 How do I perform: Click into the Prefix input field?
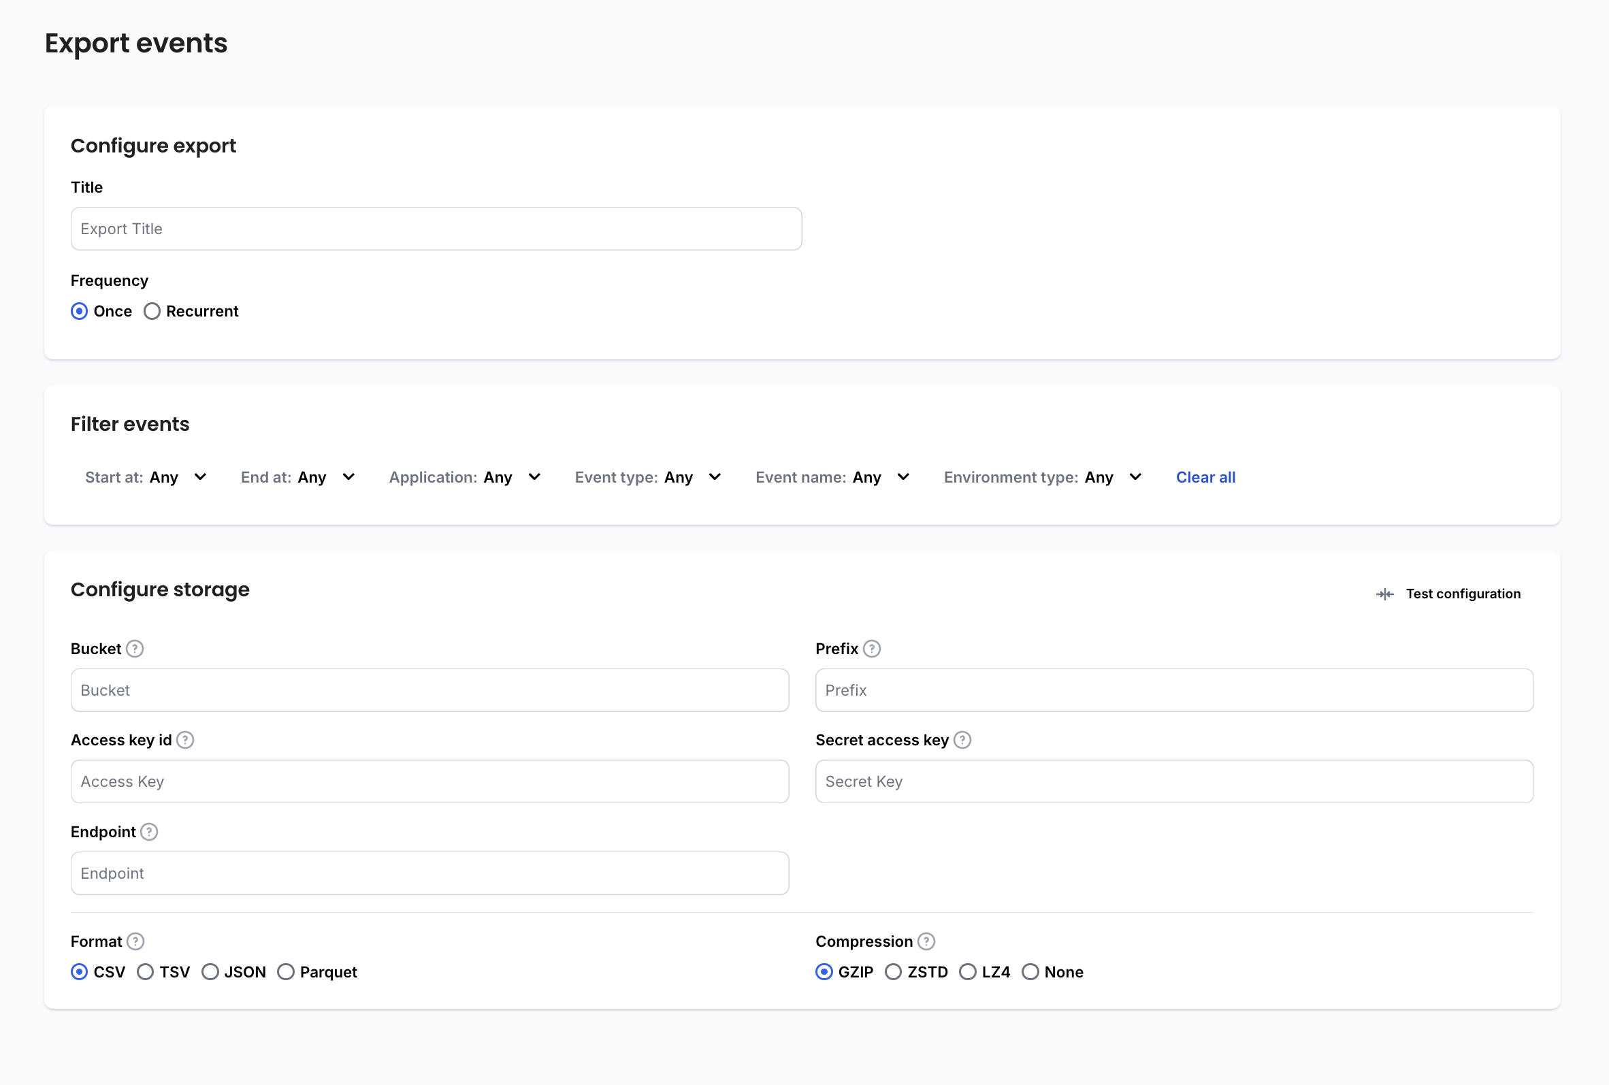coord(1175,690)
